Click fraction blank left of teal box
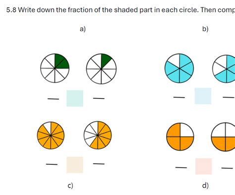Image resolution: width=235 pixels, height=195 pixels. 53,99
